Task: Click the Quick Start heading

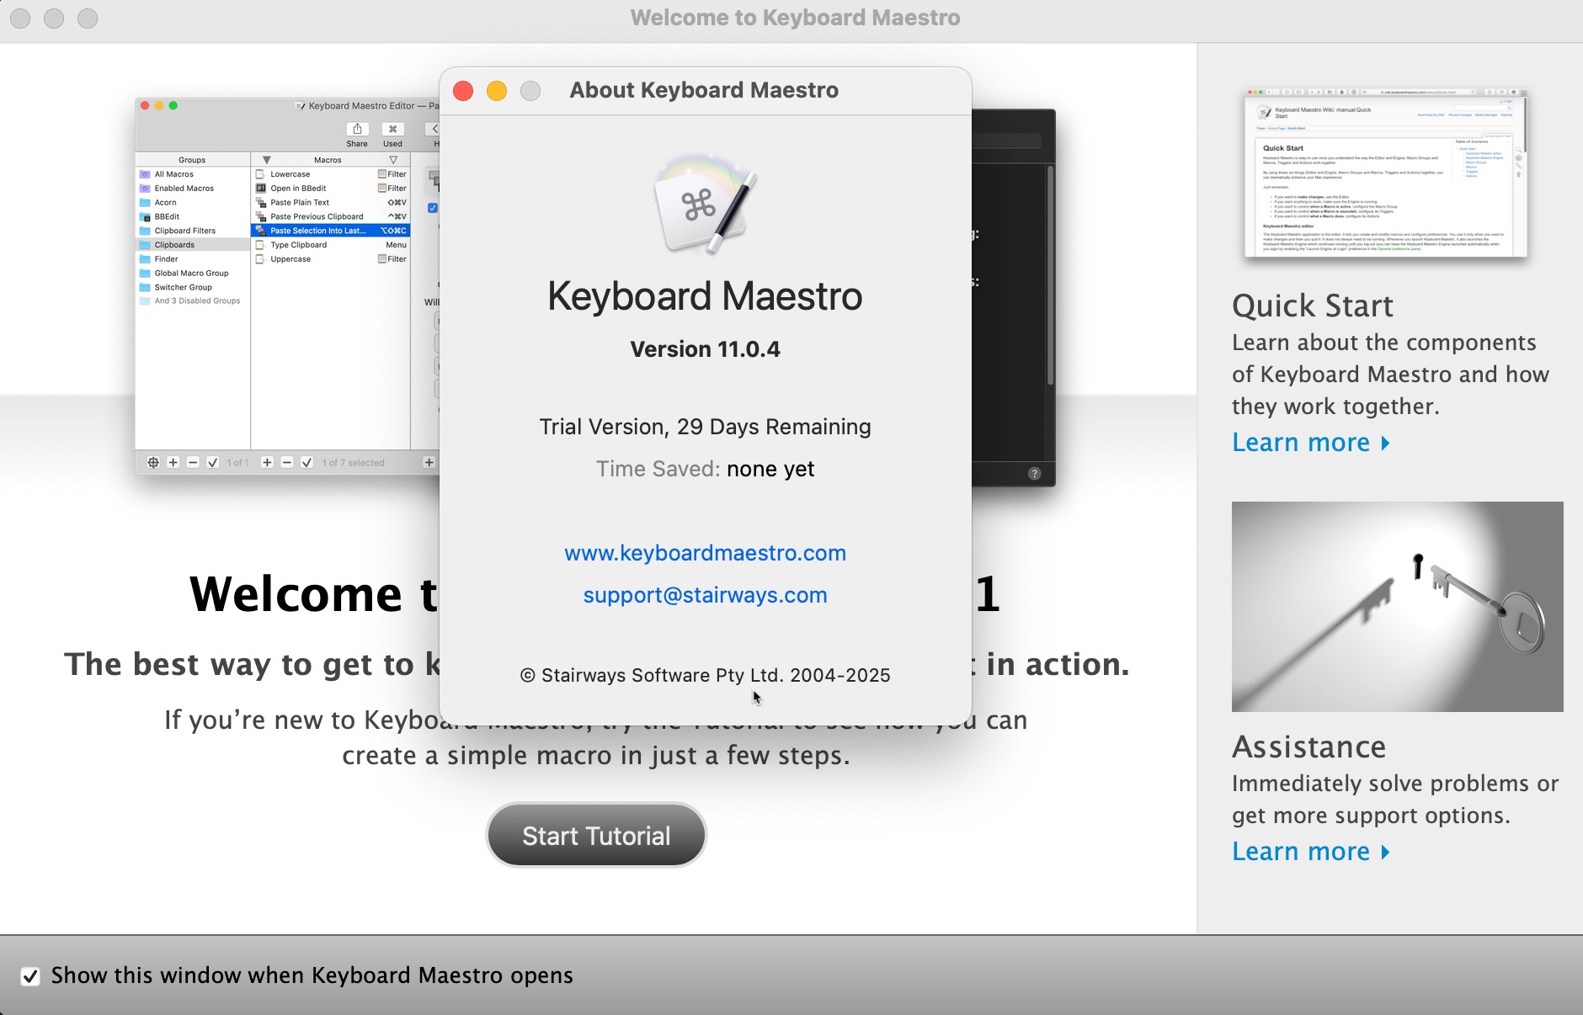Action: [1312, 306]
